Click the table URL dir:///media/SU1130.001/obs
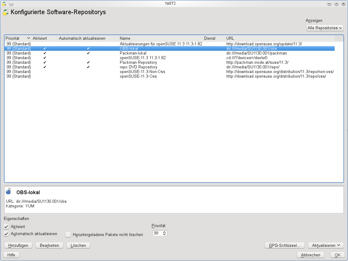This screenshot has width=348, height=261. click(x=252, y=48)
